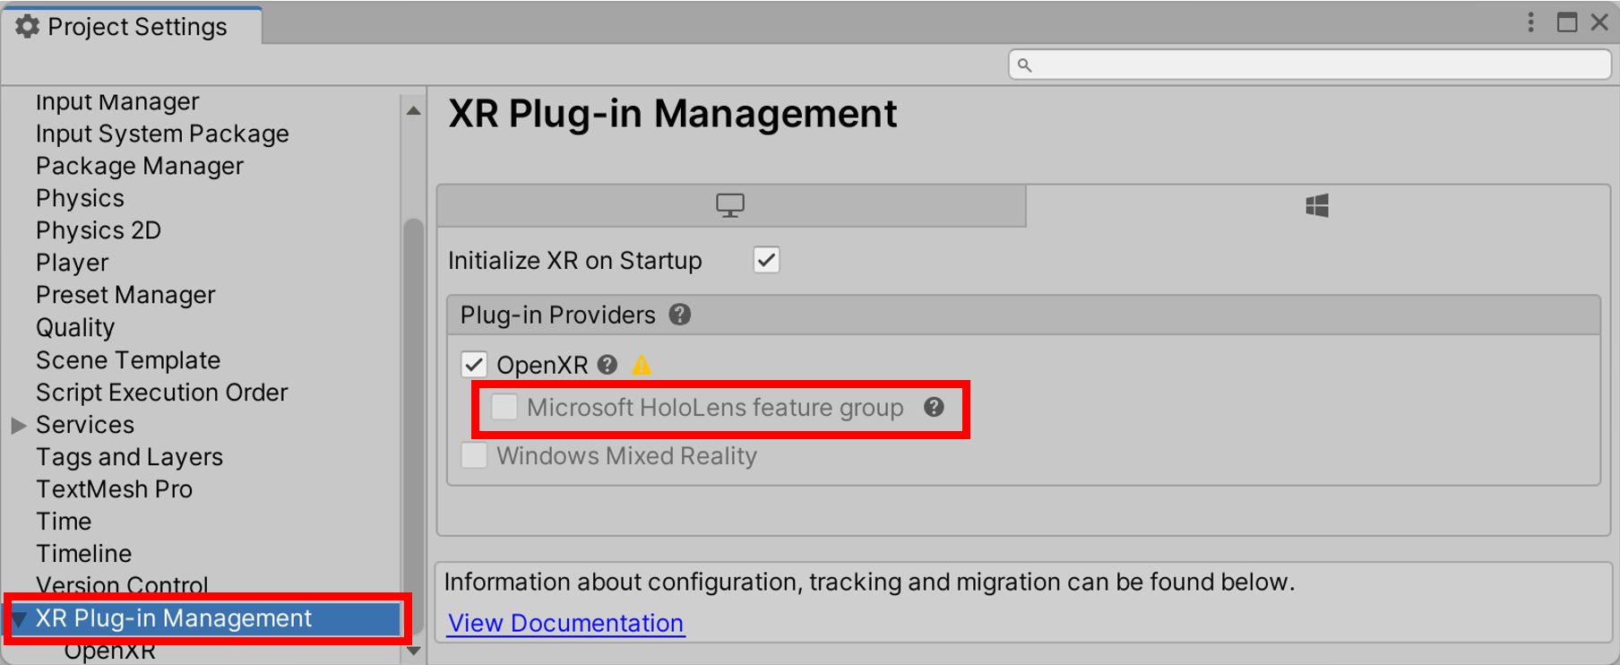Select the Timeline category

83,554
